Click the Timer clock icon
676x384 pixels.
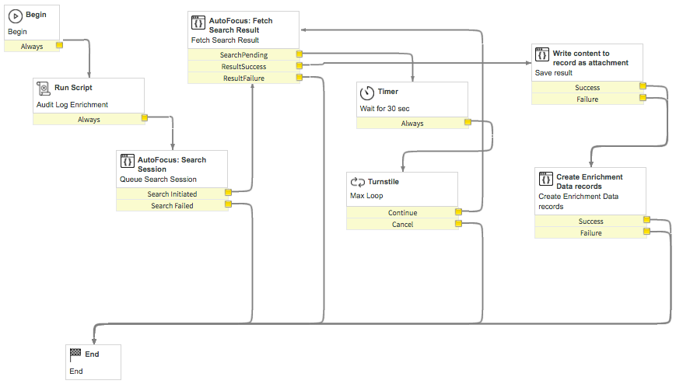pos(367,93)
